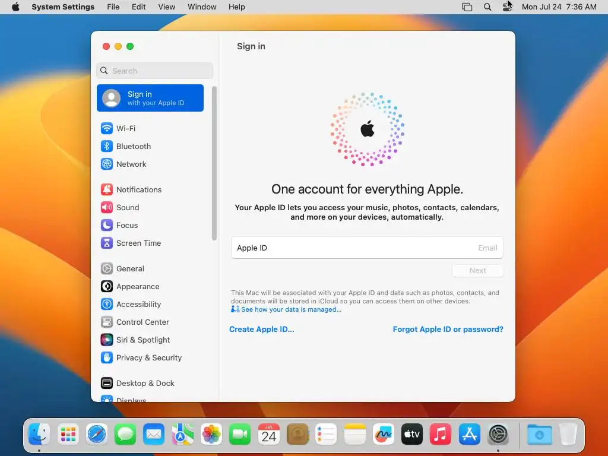Image resolution: width=608 pixels, height=456 pixels.
Task: Click the sidebar scrollbar
Action: coord(214,163)
